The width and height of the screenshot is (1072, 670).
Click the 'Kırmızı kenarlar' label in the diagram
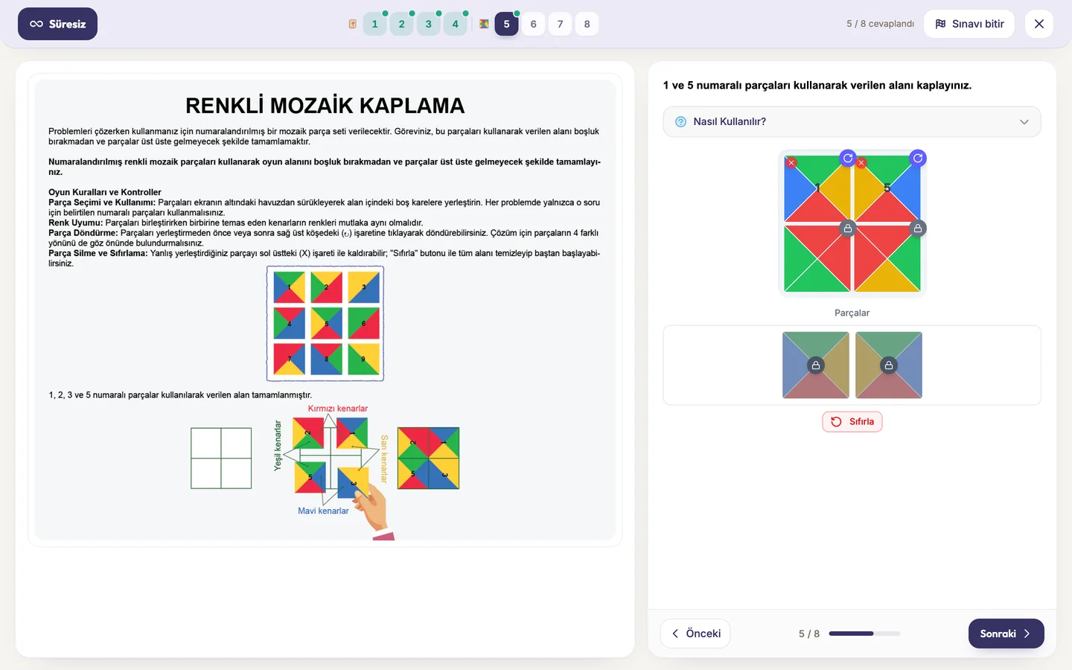[338, 409]
